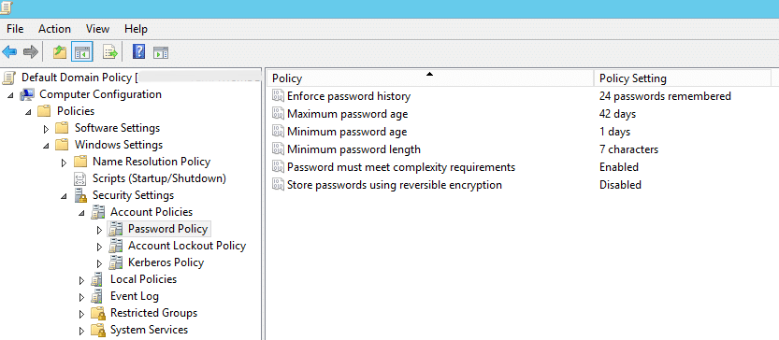The image size is (779, 340).
Task: Expand the Event Log node
Action: coord(82,297)
